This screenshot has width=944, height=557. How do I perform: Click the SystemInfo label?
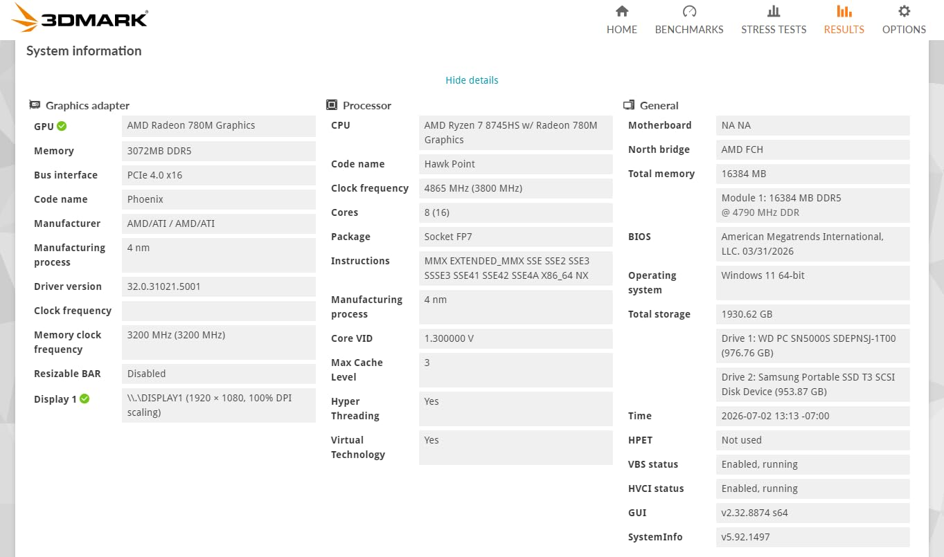[x=655, y=537]
